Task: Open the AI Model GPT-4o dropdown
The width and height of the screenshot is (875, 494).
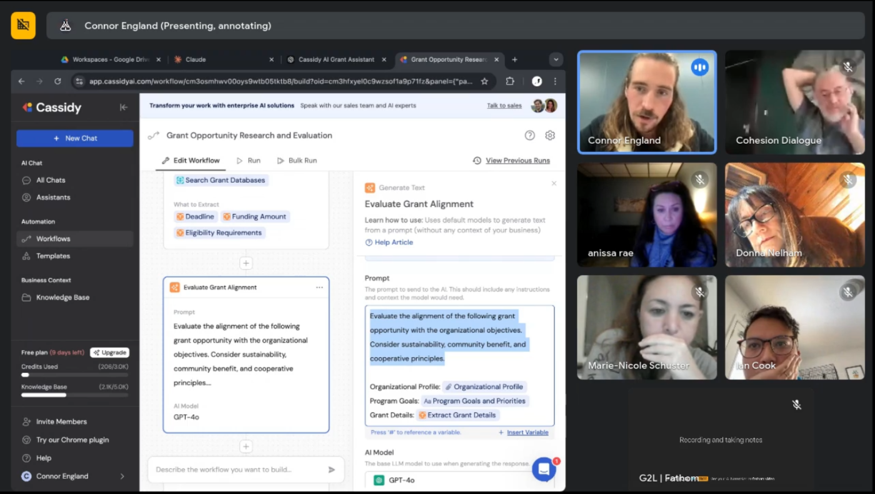Action: (459, 480)
